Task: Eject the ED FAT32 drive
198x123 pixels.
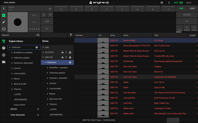Action: (x=62, y=52)
